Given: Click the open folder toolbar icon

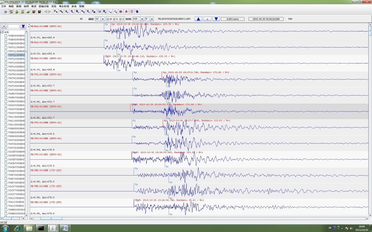Looking at the screenshot, I should [x=28, y=12].
